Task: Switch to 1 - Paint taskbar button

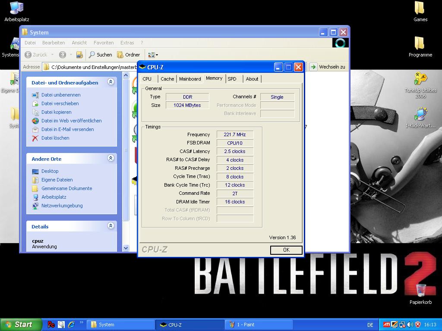Action: 259,325
